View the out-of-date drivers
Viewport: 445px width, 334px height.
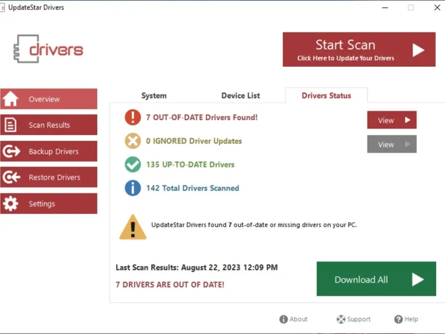pyautogui.click(x=392, y=120)
